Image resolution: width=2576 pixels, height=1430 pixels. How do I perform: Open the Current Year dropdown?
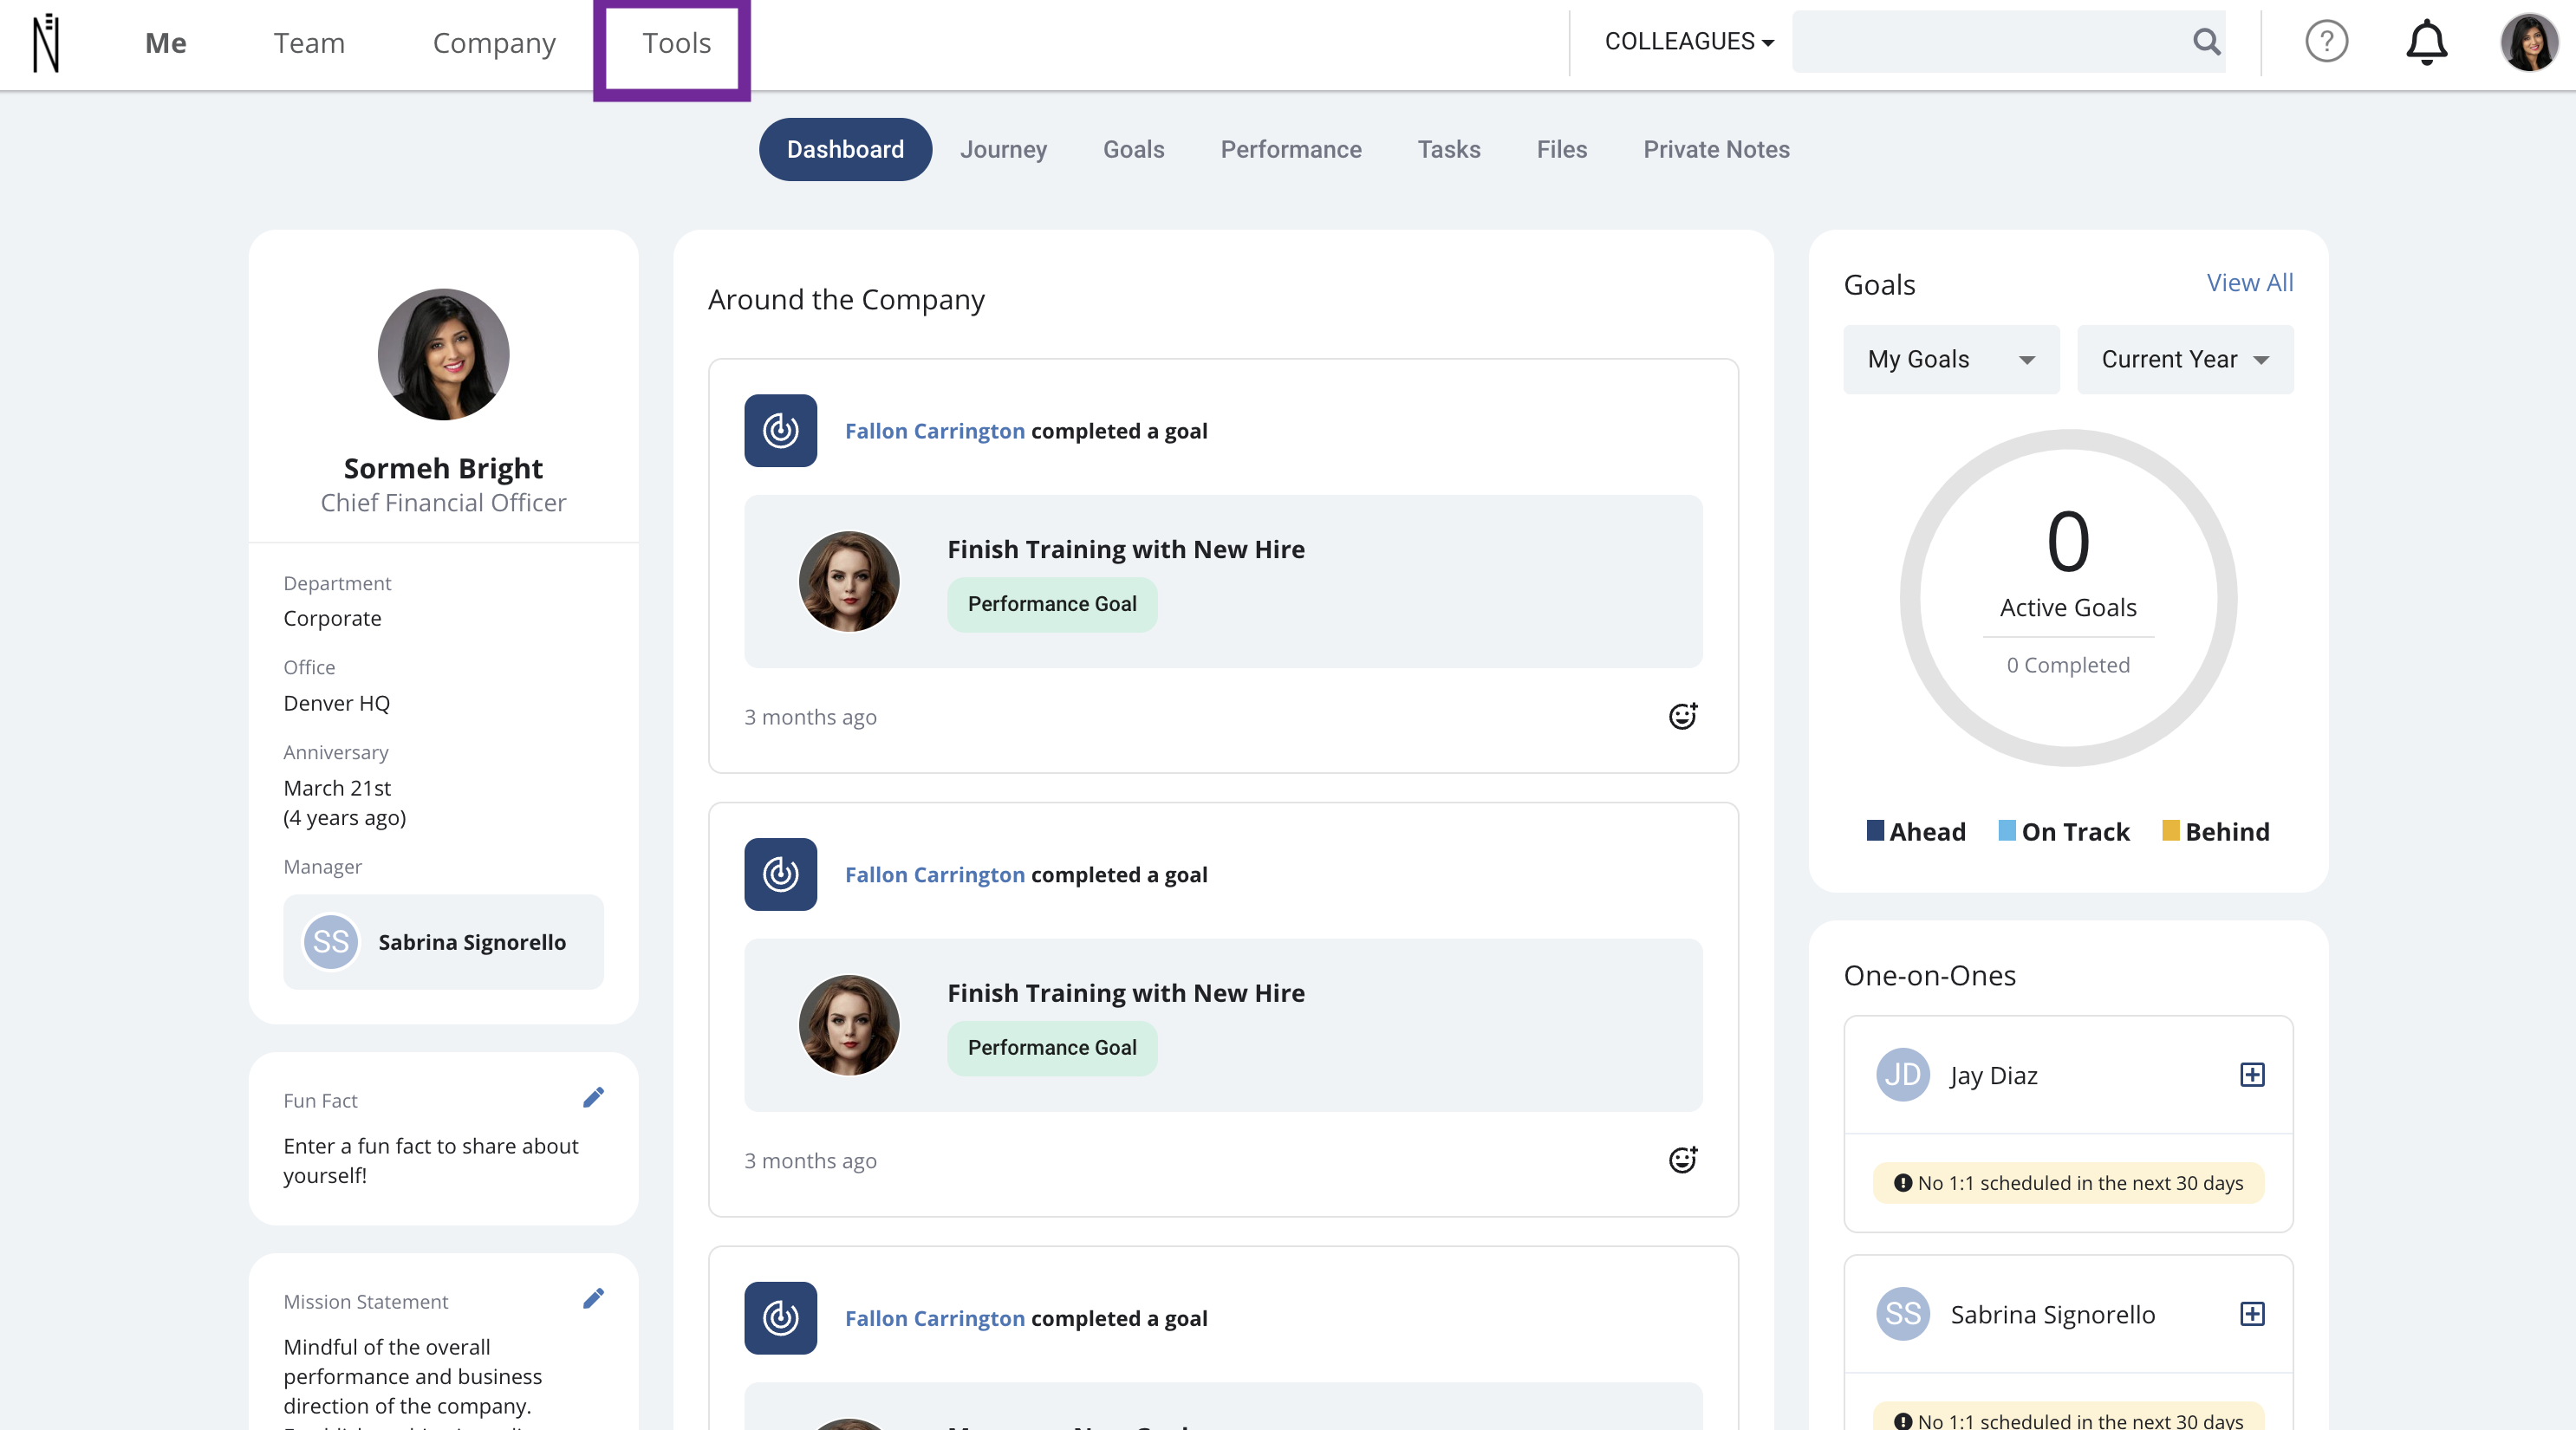(2185, 359)
